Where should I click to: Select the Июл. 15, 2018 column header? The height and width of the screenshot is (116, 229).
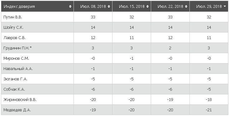pos(131,7)
